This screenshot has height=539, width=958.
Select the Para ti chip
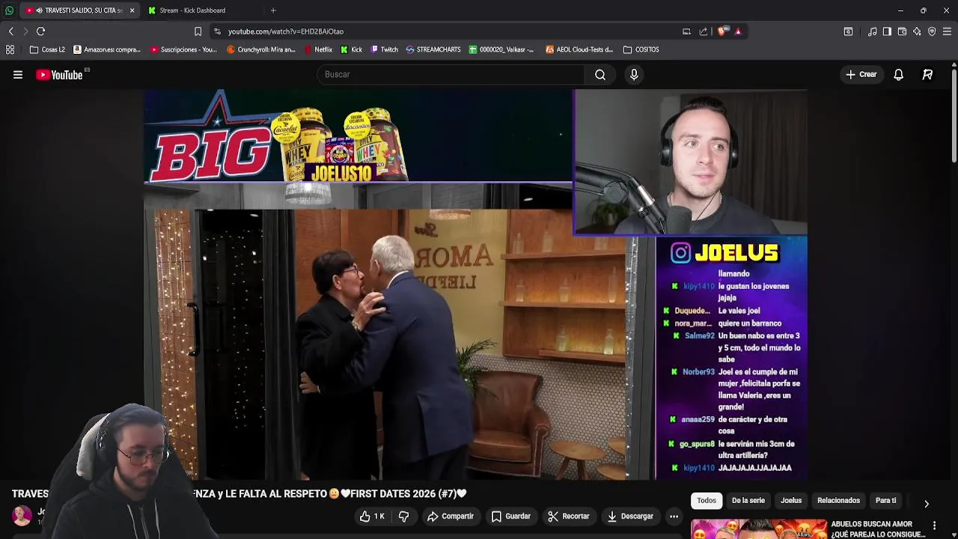[x=885, y=500]
